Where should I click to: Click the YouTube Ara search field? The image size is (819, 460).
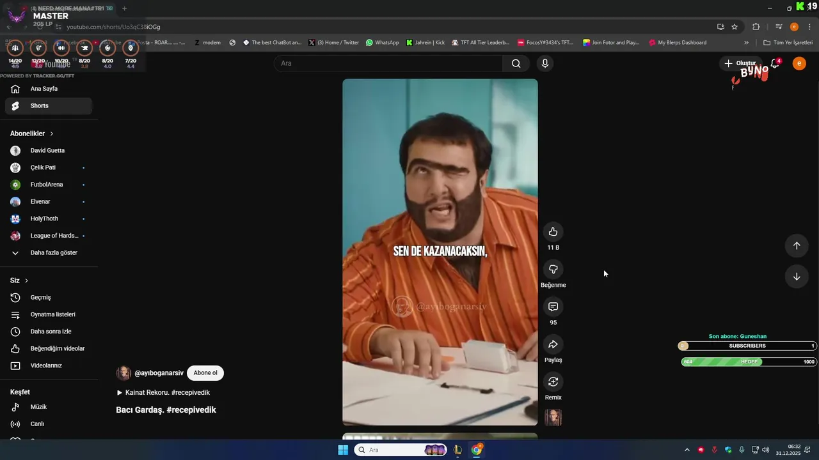[388, 63]
